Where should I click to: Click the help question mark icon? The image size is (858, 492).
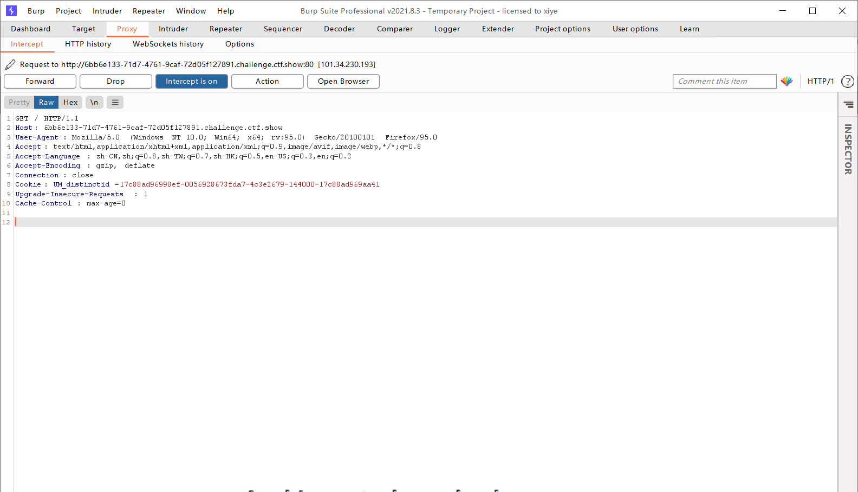(x=847, y=81)
